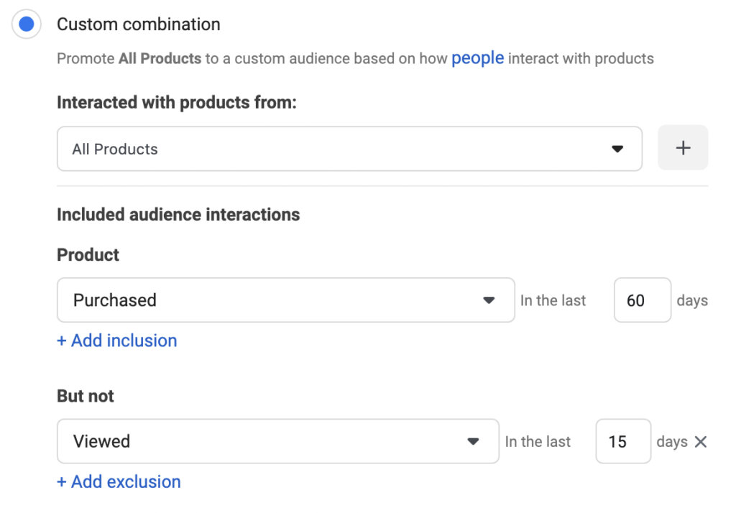The image size is (736, 513).
Task: Click the Included audience interactions heading
Action: [177, 214]
